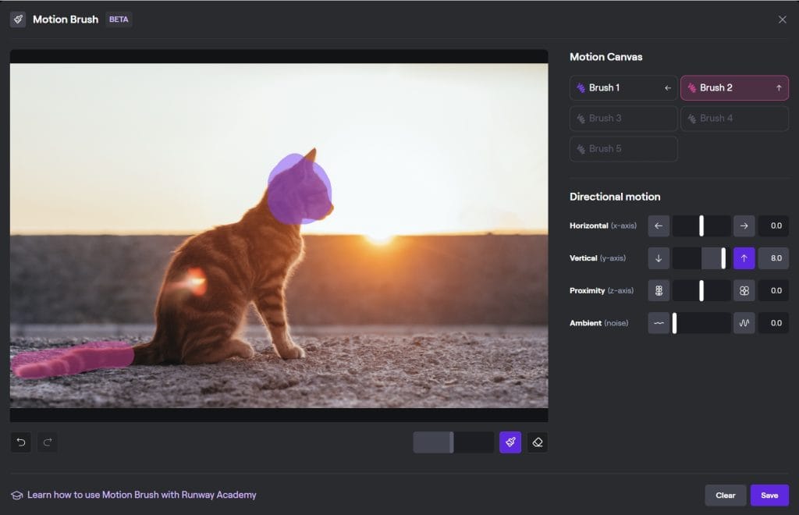
Task: Select the eraser tool
Action: point(537,442)
